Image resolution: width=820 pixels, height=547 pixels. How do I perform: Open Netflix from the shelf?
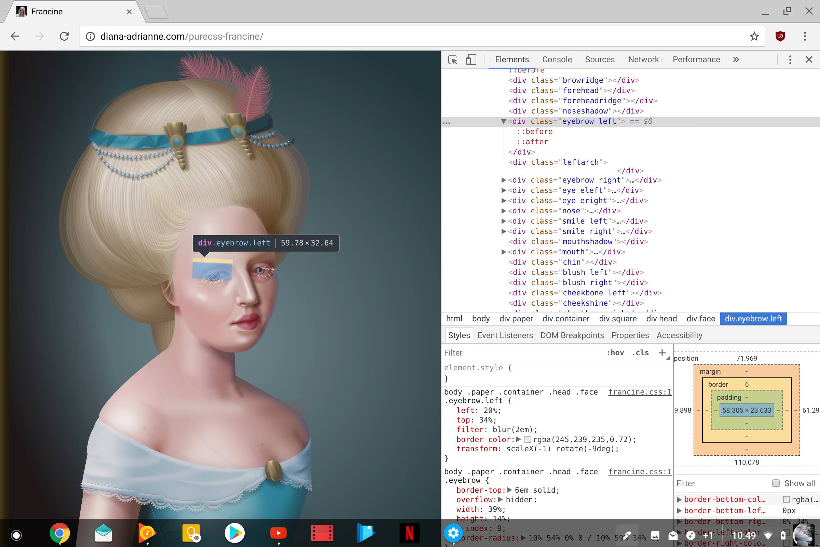coord(409,533)
